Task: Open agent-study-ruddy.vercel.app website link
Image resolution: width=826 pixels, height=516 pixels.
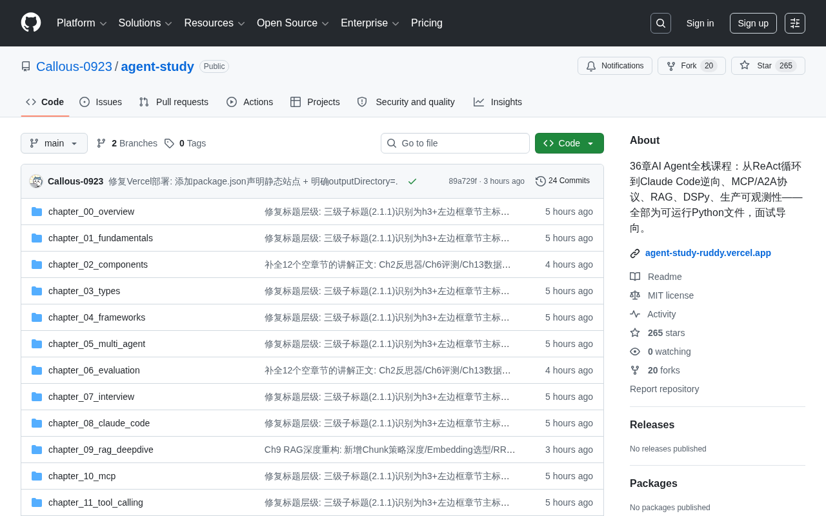Action: tap(708, 253)
